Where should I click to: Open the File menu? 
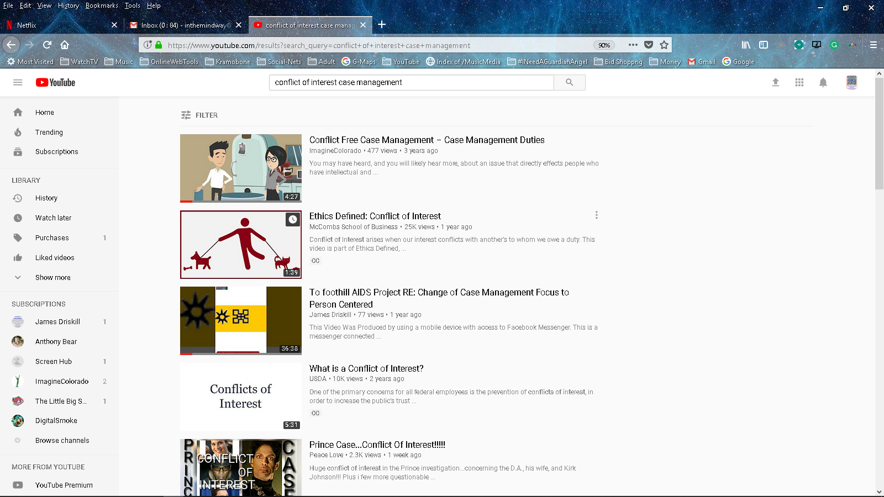pyautogui.click(x=8, y=6)
